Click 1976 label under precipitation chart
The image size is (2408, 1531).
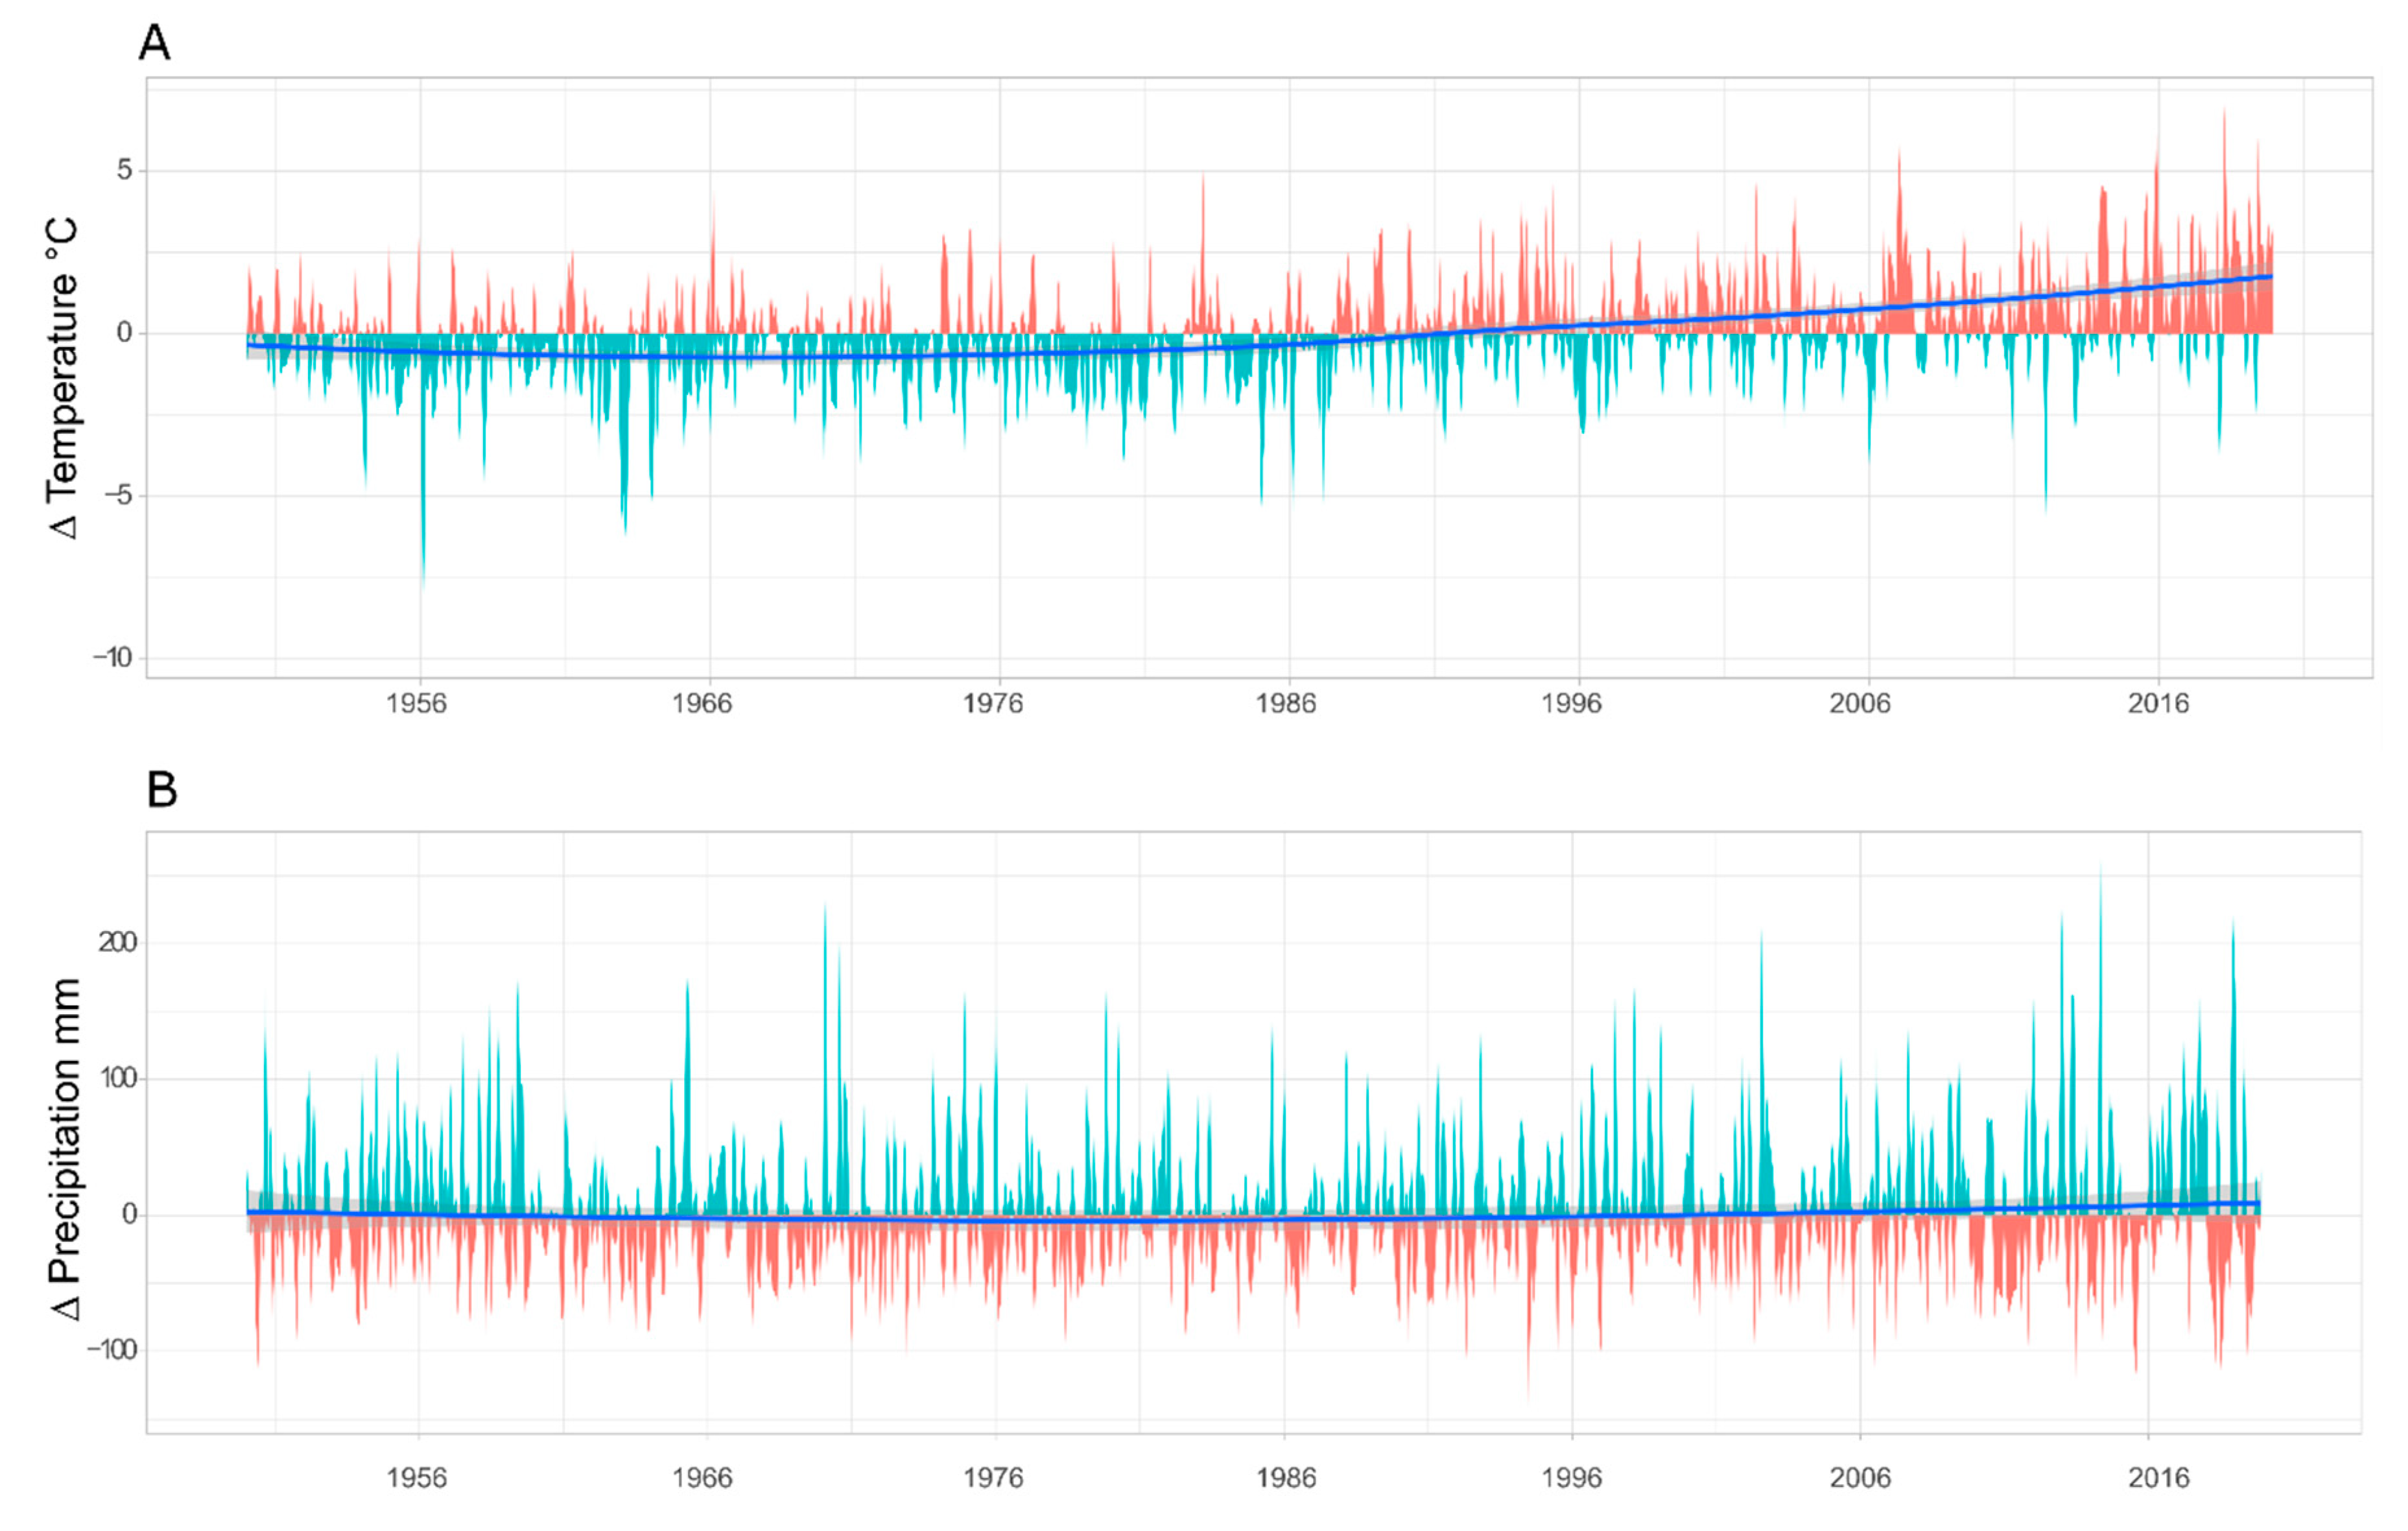tap(993, 1477)
